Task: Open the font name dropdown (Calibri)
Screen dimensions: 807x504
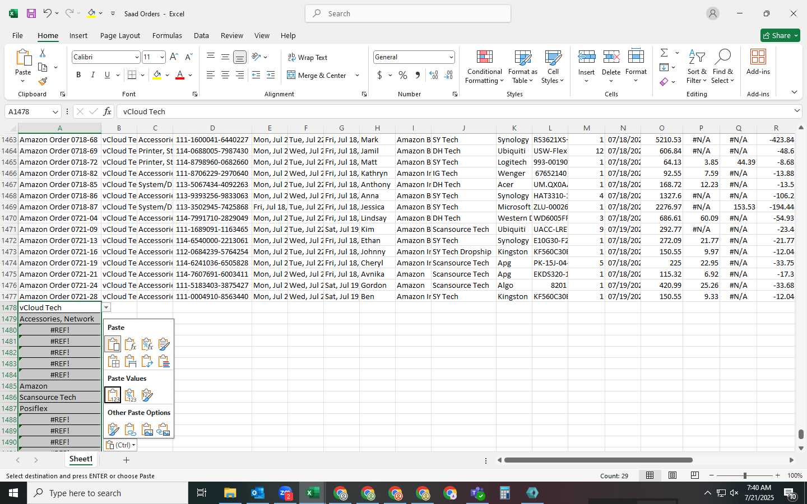Action: click(x=136, y=57)
